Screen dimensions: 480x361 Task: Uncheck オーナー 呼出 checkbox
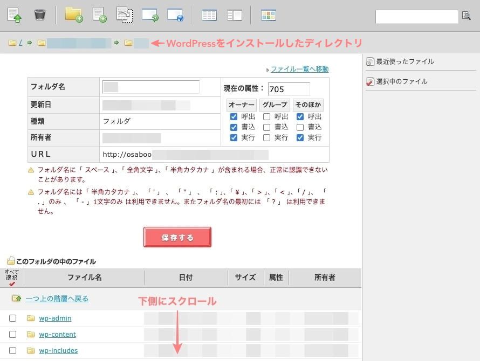234,116
